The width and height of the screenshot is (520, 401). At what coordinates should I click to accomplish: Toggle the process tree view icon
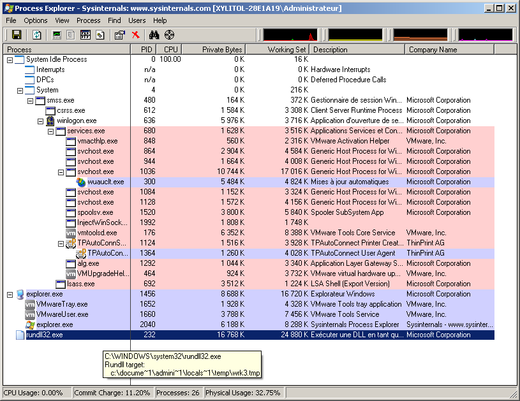(71, 35)
